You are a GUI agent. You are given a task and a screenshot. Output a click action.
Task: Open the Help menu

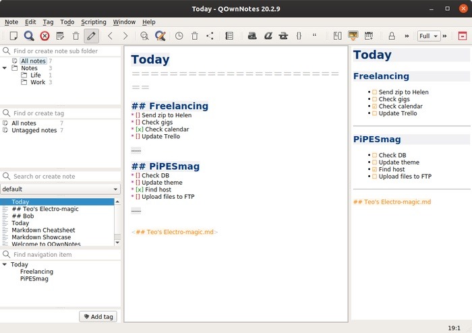tap(149, 22)
